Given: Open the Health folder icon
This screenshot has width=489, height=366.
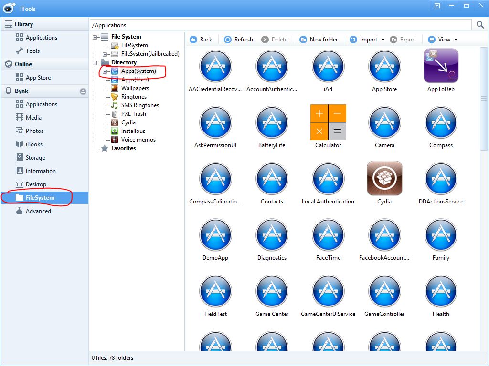Looking at the screenshot, I should (x=441, y=291).
